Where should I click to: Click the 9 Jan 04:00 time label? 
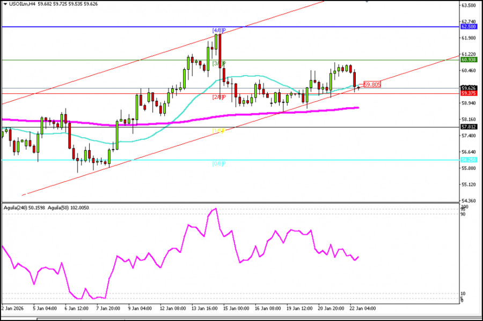tap(140, 308)
